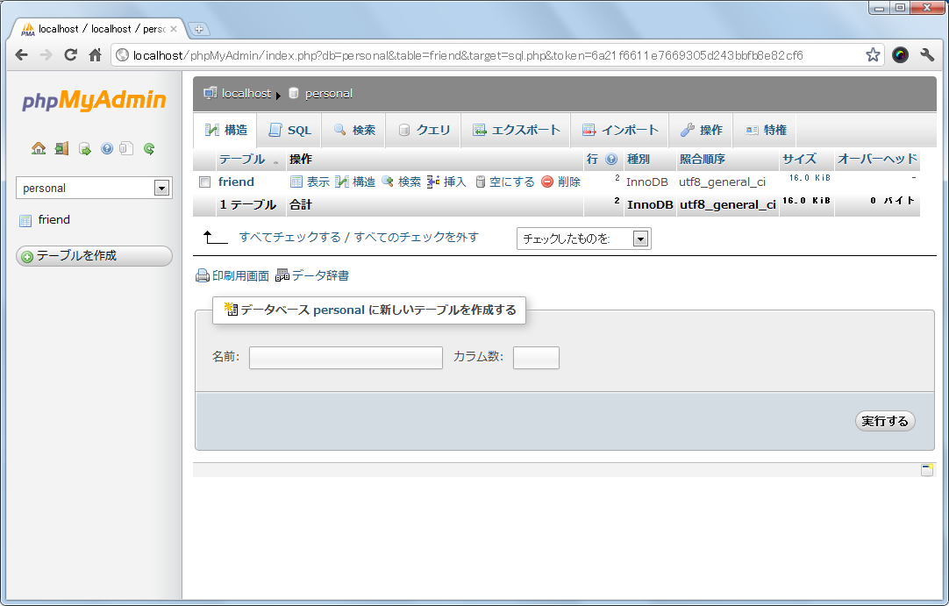Open 印刷用画面 print view link
Image resolution: width=949 pixels, height=606 pixels.
232,276
